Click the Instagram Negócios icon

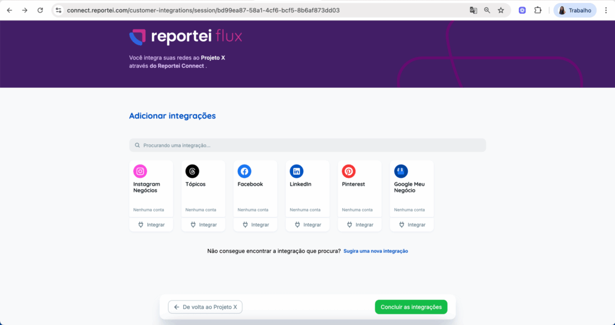pos(140,171)
